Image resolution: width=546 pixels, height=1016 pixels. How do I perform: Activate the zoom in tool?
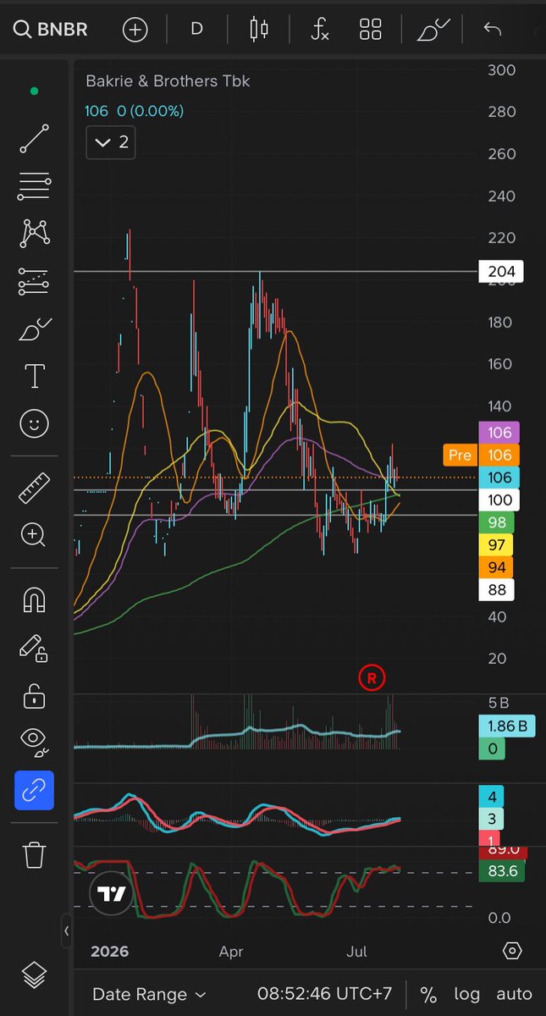coord(34,535)
